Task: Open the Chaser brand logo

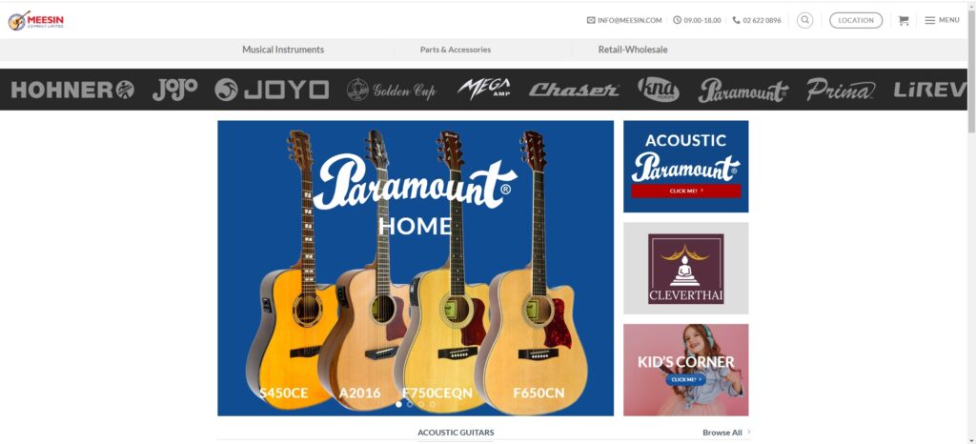Action: [574, 91]
